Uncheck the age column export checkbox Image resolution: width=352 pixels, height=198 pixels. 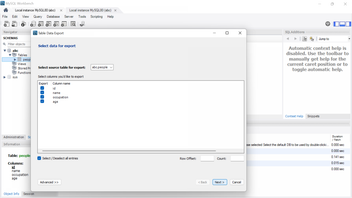42,101
